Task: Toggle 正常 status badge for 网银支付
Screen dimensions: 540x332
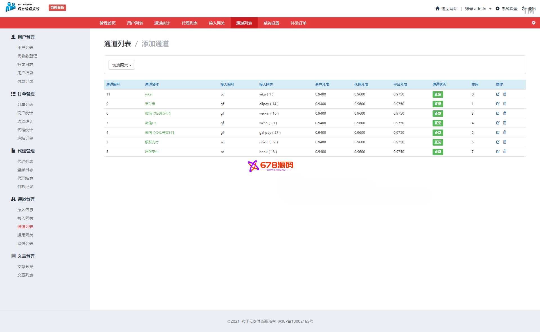Action: [x=438, y=152]
